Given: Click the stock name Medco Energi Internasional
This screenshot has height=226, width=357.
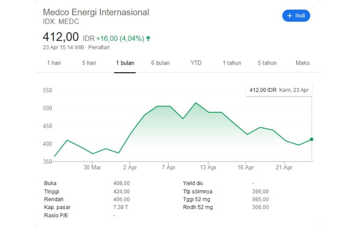Looking at the screenshot, I should [x=96, y=12].
